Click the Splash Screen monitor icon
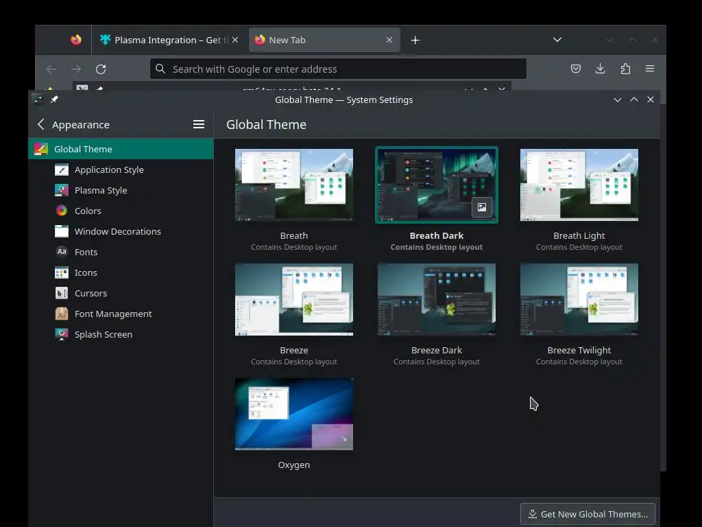 click(61, 334)
